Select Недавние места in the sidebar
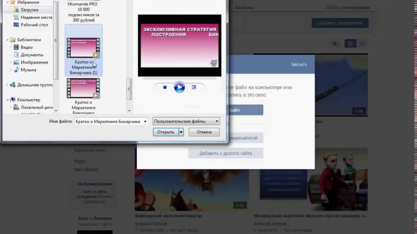The image size is (417, 234). [x=36, y=17]
